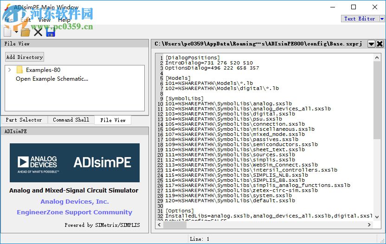Click the default.sxslb line 29
Viewport: 386px width, 244px height.
230,200
